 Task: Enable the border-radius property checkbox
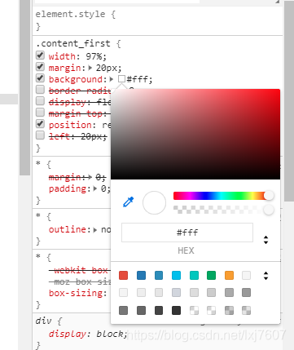click(x=40, y=90)
